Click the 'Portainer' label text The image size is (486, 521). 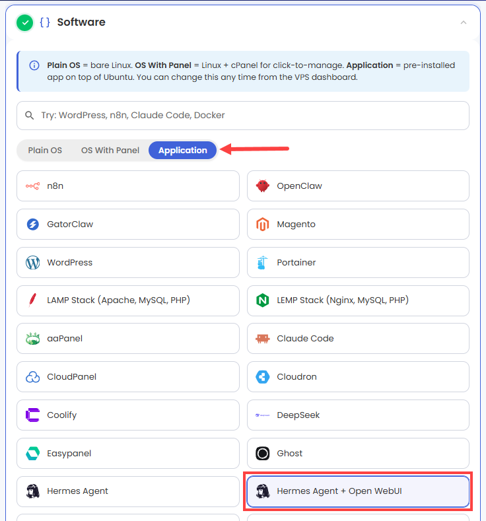[x=296, y=263]
